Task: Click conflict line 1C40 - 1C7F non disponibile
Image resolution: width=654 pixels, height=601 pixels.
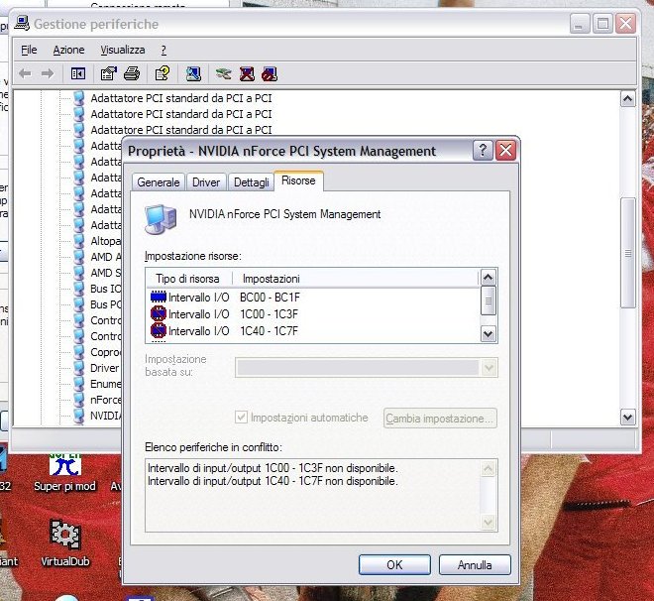Action: click(272, 481)
